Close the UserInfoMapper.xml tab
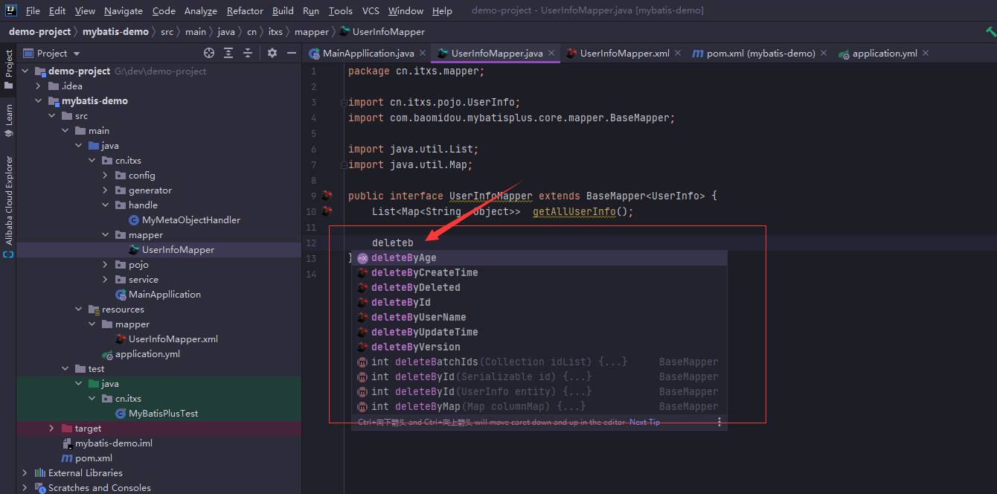The height and width of the screenshot is (494, 997). 678,53
